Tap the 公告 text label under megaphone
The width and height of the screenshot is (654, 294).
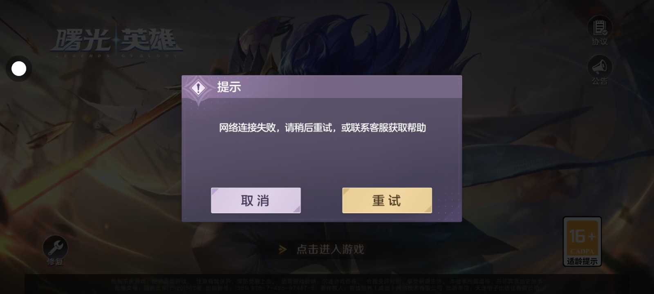point(600,81)
